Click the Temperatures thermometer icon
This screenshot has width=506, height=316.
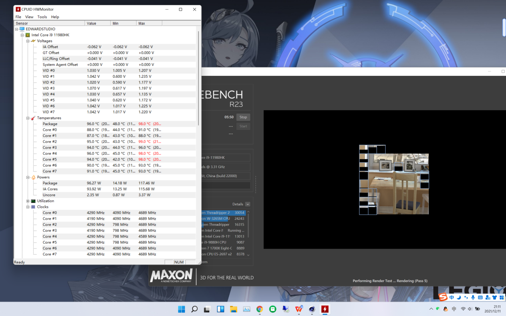point(33,118)
